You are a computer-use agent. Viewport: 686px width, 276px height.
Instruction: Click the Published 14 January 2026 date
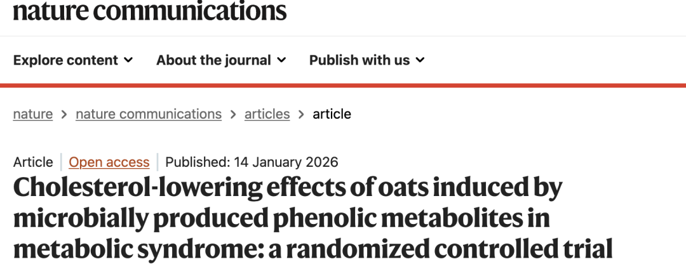coord(252,162)
